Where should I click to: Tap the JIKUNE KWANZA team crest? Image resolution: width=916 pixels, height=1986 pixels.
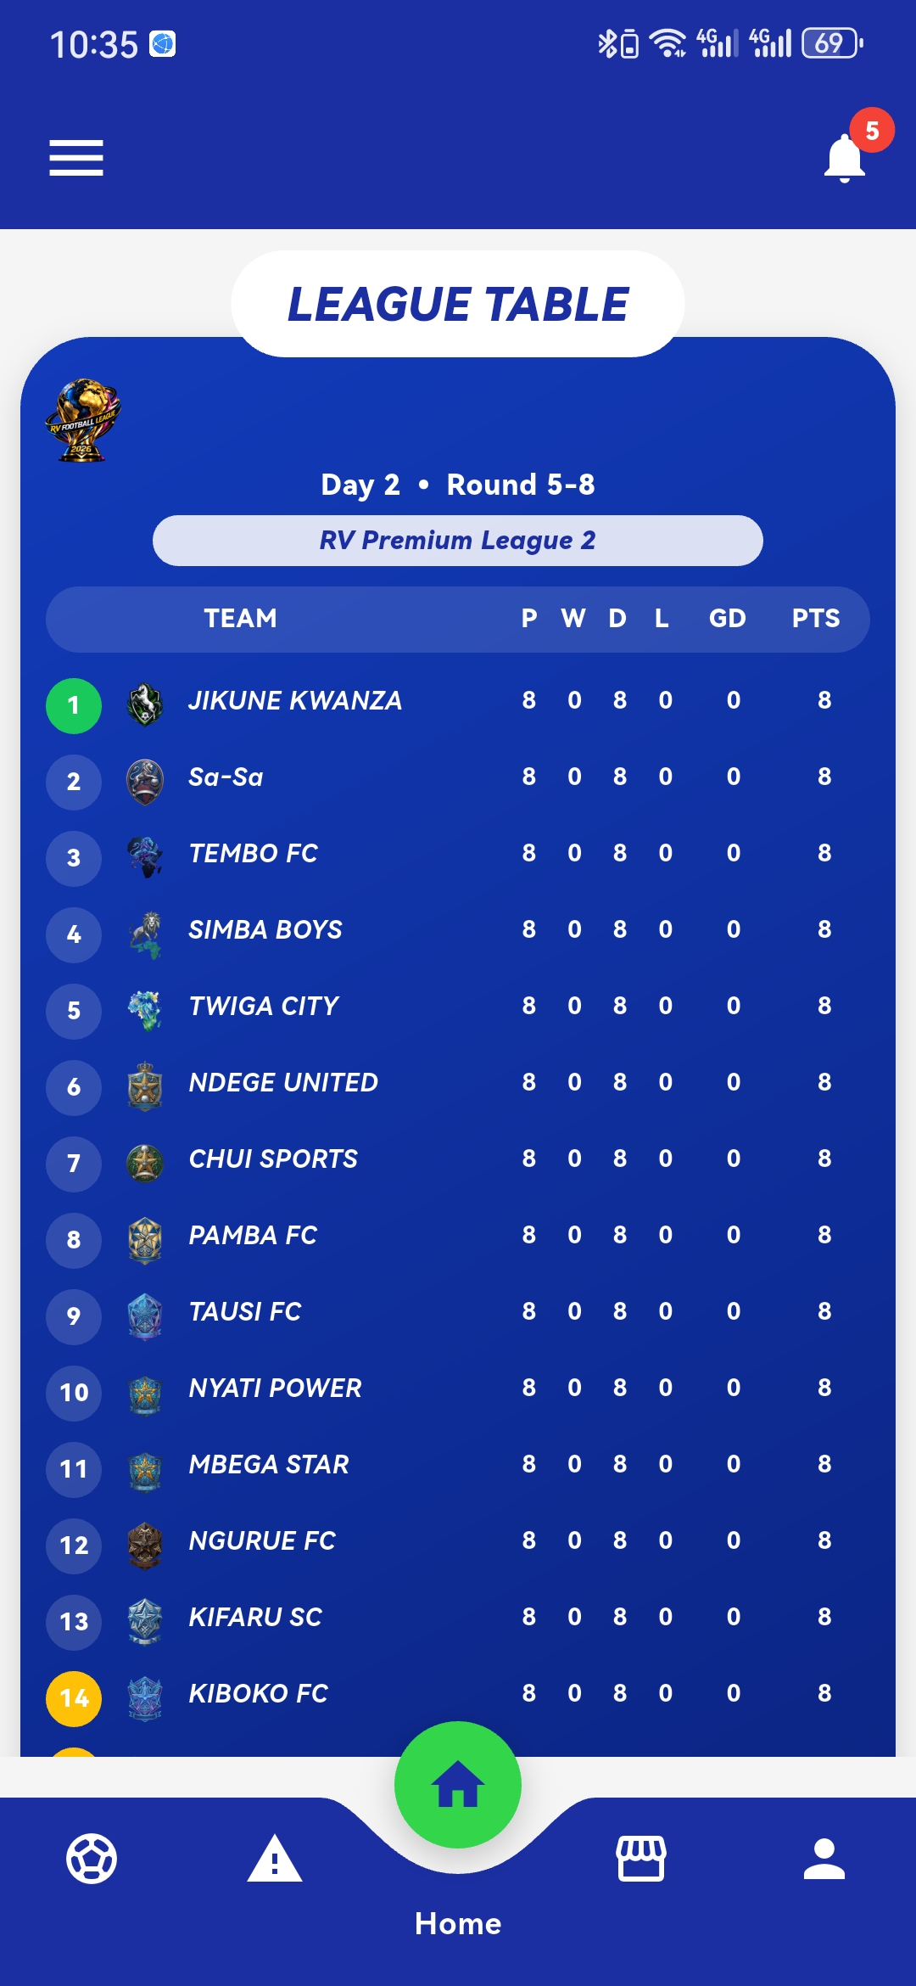tap(145, 704)
